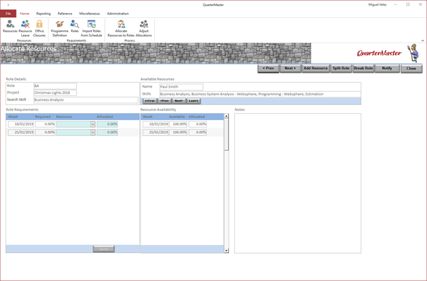The image size is (427, 281).
Task: Open the Roles ribbon icon
Action: point(75,27)
